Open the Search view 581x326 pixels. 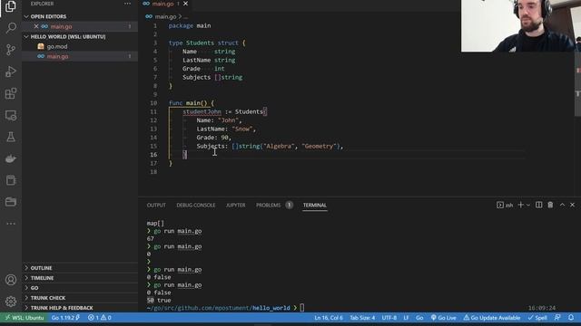click(11, 28)
